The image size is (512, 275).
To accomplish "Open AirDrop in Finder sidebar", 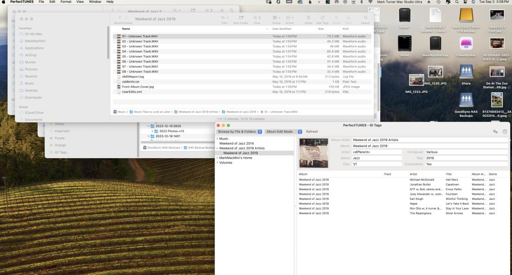I will pyautogui.click(x=31, y=56).
